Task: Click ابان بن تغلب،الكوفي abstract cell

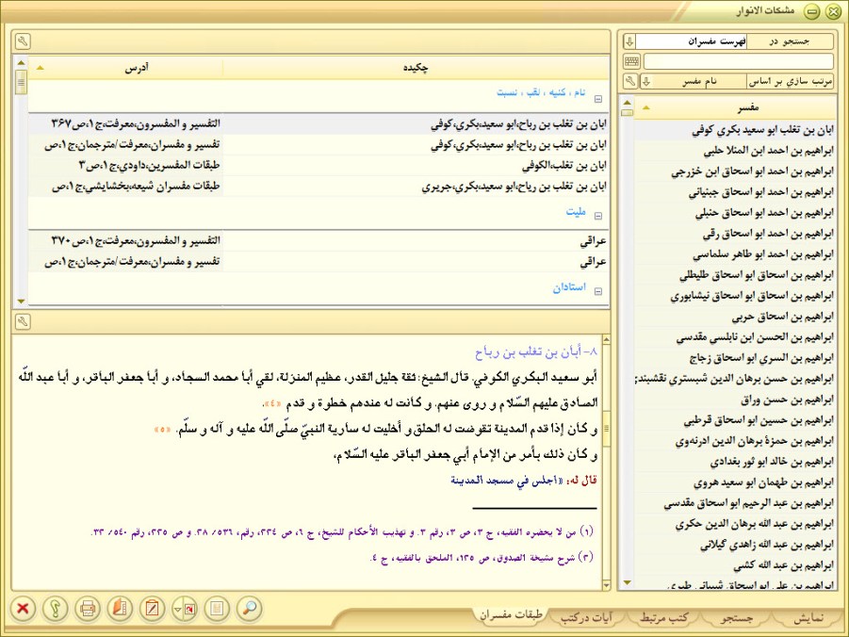Action: pos(416,165)
